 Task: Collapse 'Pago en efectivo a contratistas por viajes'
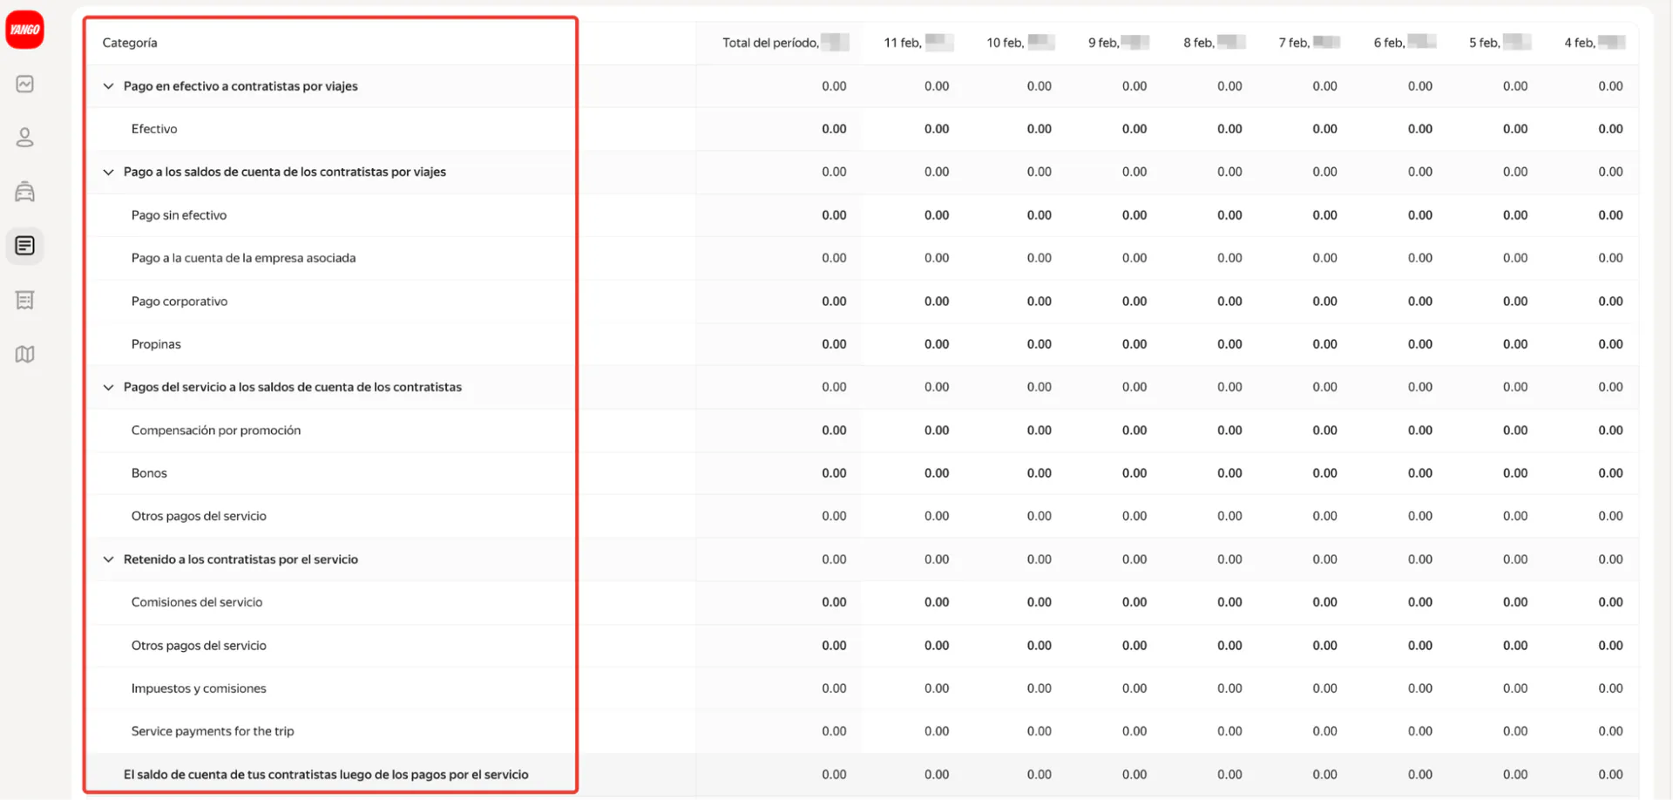[x=108, y=86]
